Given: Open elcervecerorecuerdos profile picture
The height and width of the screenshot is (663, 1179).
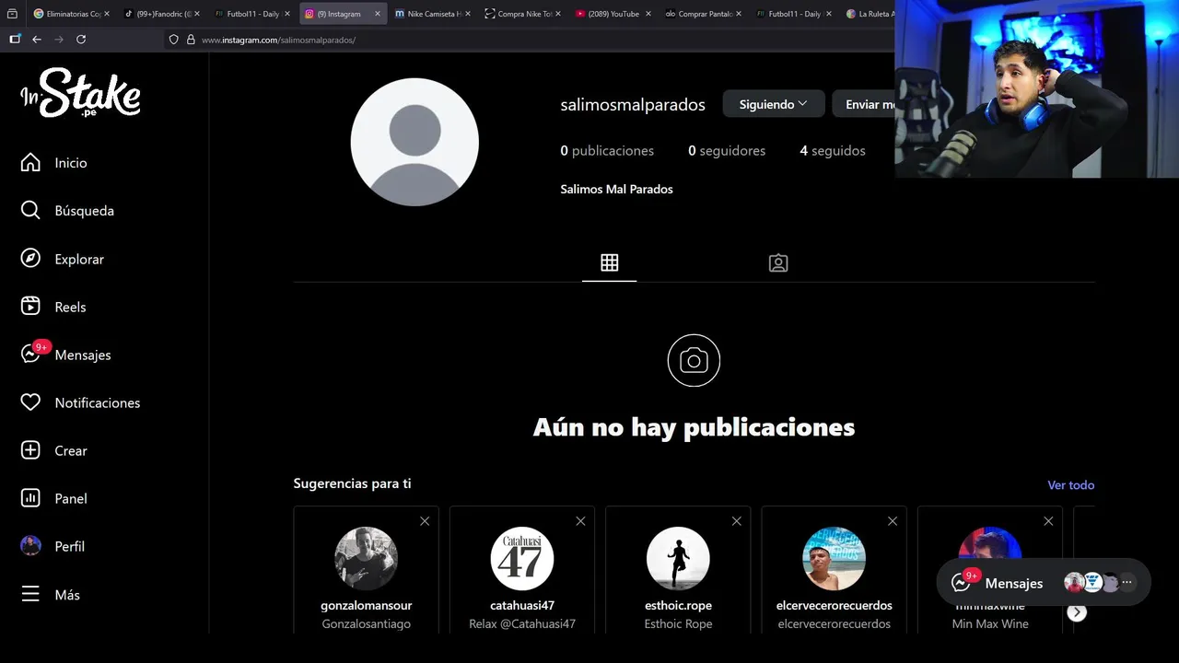Looking at the screenshot, I should (835, 558).
